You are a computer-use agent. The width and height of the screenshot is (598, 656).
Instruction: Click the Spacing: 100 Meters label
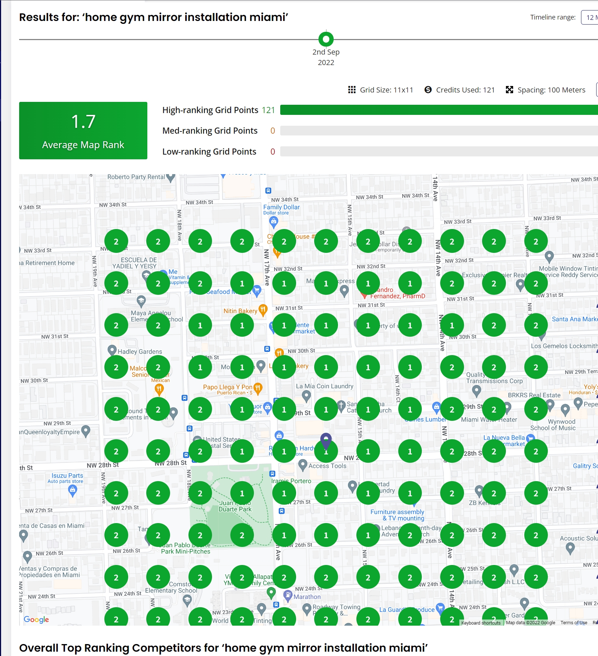pyautogui.click(x=551, y=90)
